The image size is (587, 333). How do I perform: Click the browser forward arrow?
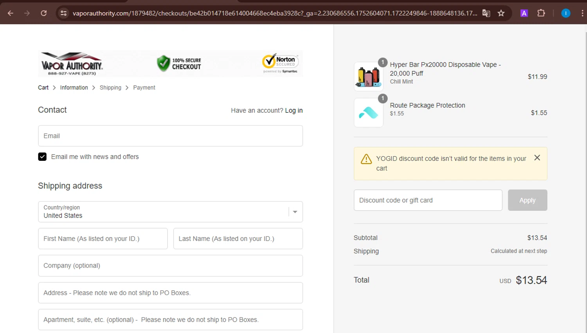click(27, 13)
